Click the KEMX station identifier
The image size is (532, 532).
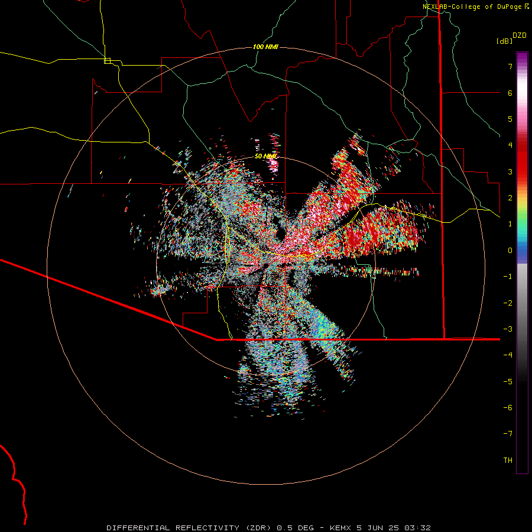pyautogui.click(x=341, y=528)
